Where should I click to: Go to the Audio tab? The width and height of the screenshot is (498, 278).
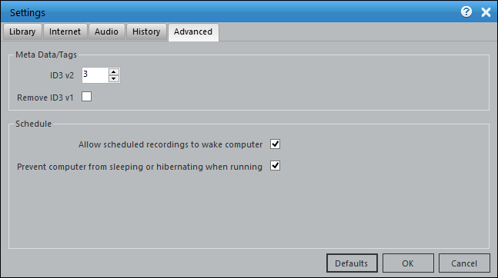pyautogui.click(x=106, y=31)
